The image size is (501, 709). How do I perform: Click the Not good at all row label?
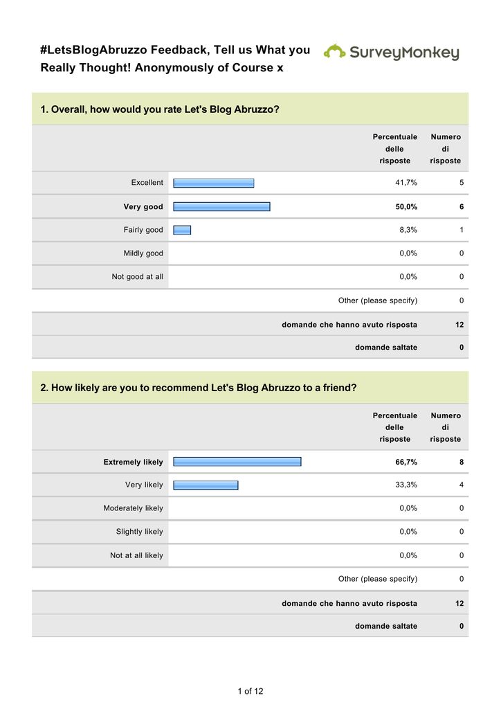tap(137, 277)
